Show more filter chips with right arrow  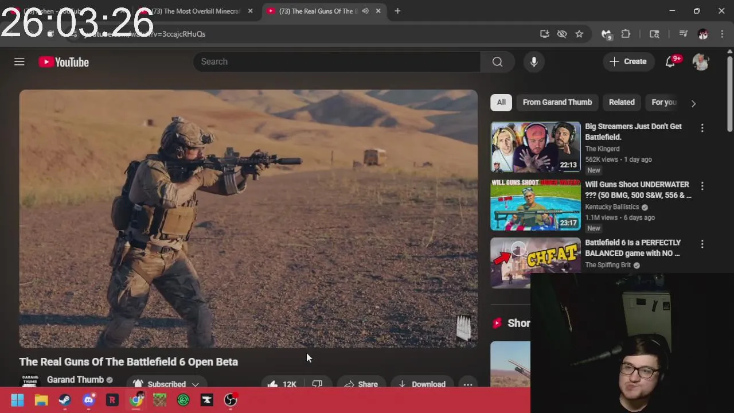point(693,103)
